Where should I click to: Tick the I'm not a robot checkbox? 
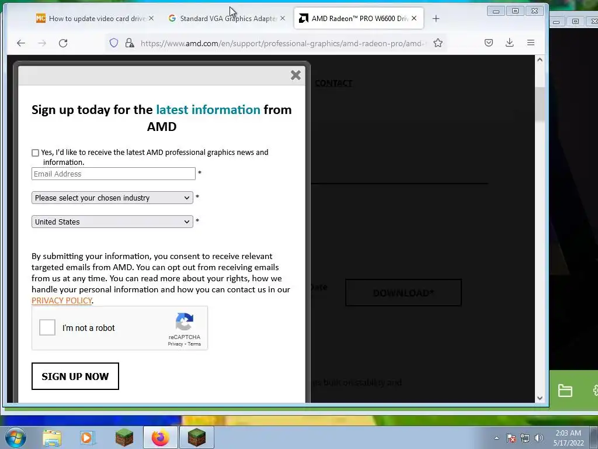47,327
